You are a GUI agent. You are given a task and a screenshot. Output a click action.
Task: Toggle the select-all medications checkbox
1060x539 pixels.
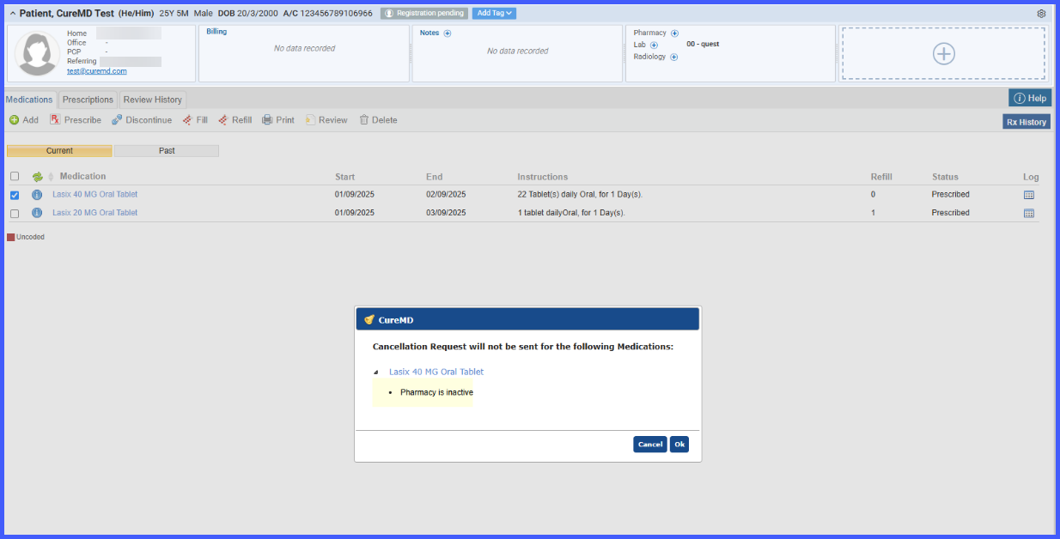click(x=15, y=176)
